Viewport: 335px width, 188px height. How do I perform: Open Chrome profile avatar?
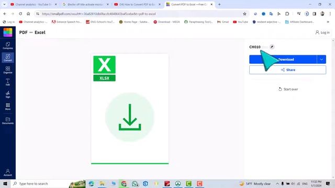tap(322, 14)
